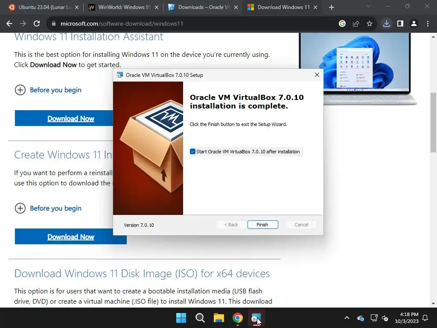Reload the current page
This screenshot has width=437, height=328.
tap(37, 23)
